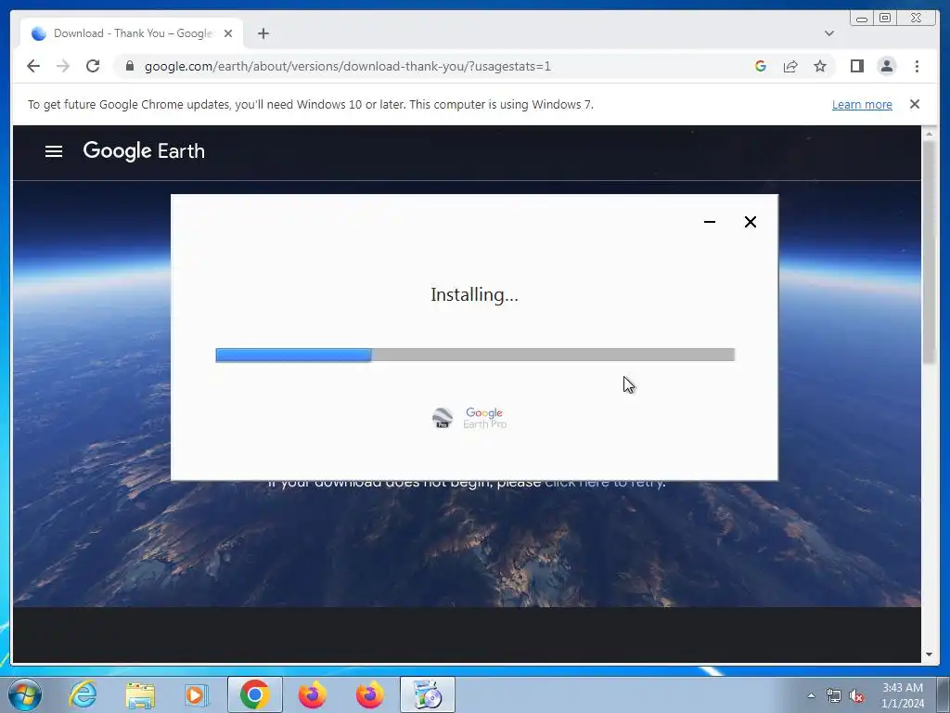Show hidden system tray icons
Viewport: 950px width, 713px height.
coord(811,695)
